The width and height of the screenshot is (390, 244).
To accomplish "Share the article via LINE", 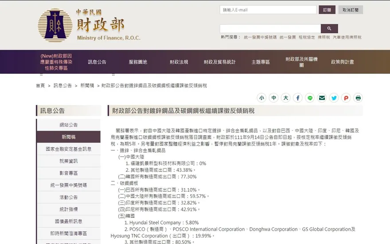I will pyautogui.click(x=310, y=98).
